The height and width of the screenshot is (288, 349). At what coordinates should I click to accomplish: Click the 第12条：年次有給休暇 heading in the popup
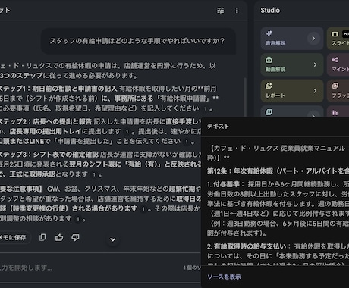point(278,171)
